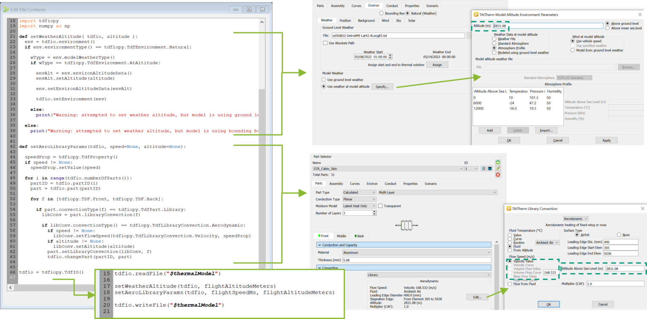Click the blue table icon beside ID
The image size is (647, 319).
pyautogui.click(x=489, y=169)
